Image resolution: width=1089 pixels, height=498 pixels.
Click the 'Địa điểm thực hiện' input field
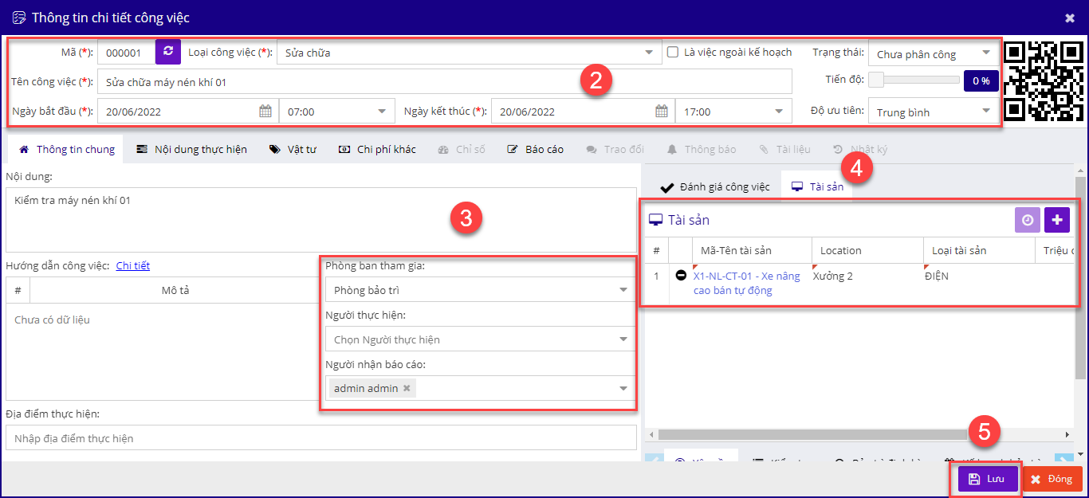tap(321, 438)
